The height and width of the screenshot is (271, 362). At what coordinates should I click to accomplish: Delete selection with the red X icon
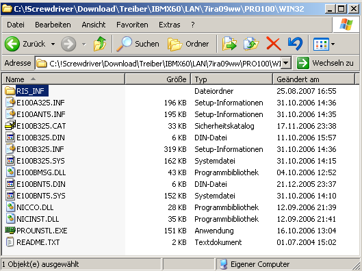pos(274,44)
